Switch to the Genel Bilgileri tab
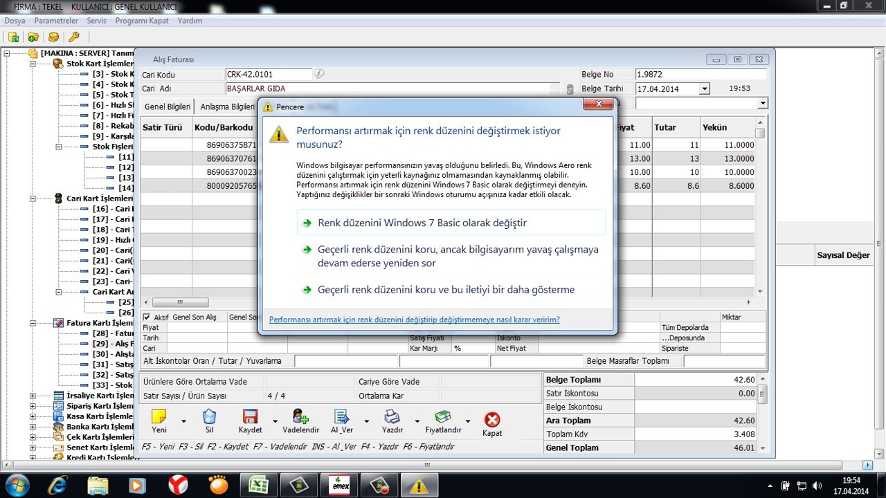The width and height of the screenshot is (886, 498). pyautogui.click(x=168, y=107)
